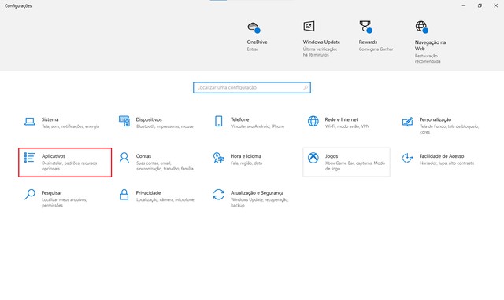Click the Privacidade padlock icon
This screenshot has width=504, height=300.
124,194
